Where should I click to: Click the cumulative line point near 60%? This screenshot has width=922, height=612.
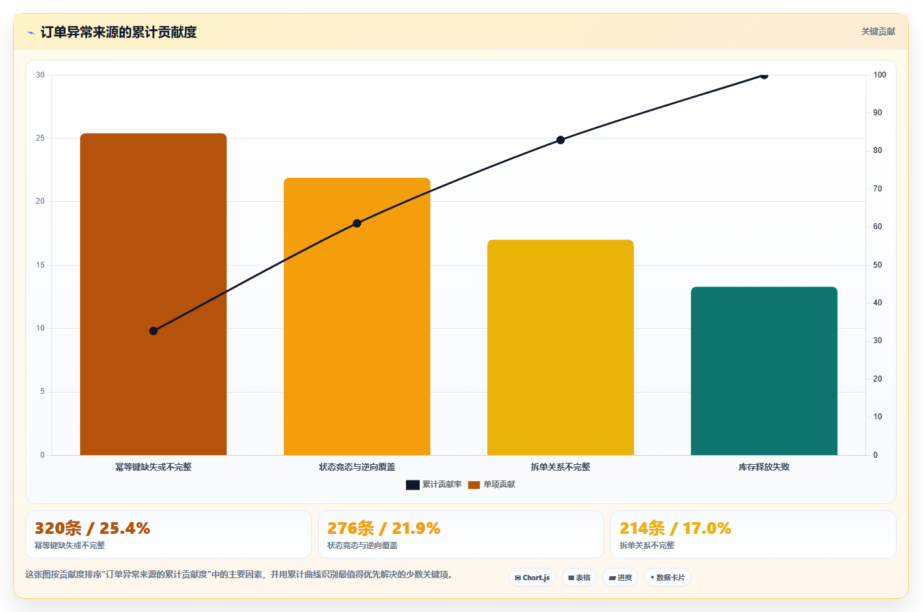coord(357,223)
